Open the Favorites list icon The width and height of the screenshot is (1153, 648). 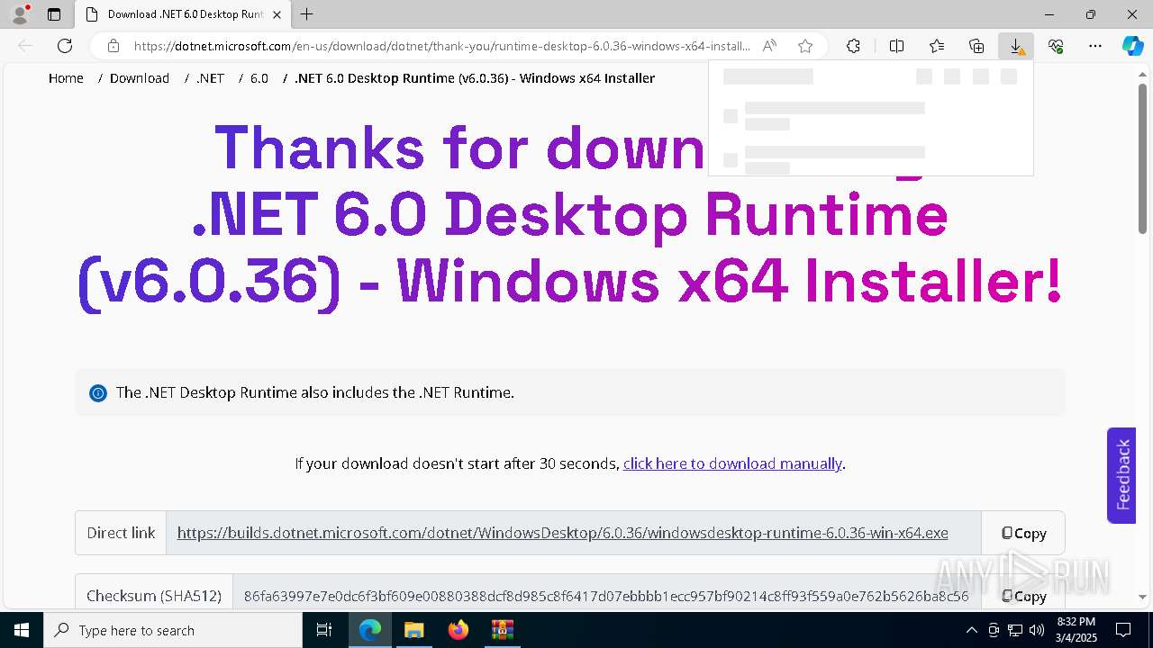(x=937, y=46)
